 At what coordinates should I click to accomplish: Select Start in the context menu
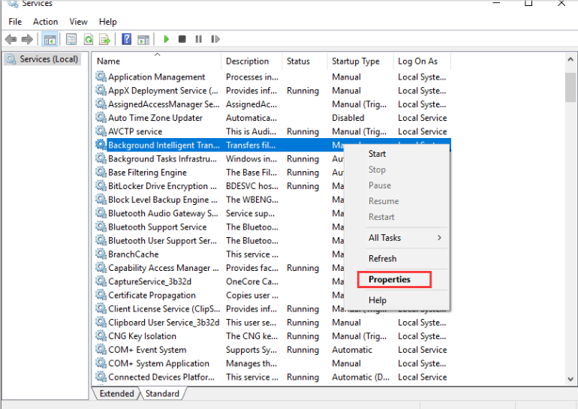(x=377, y=154)
